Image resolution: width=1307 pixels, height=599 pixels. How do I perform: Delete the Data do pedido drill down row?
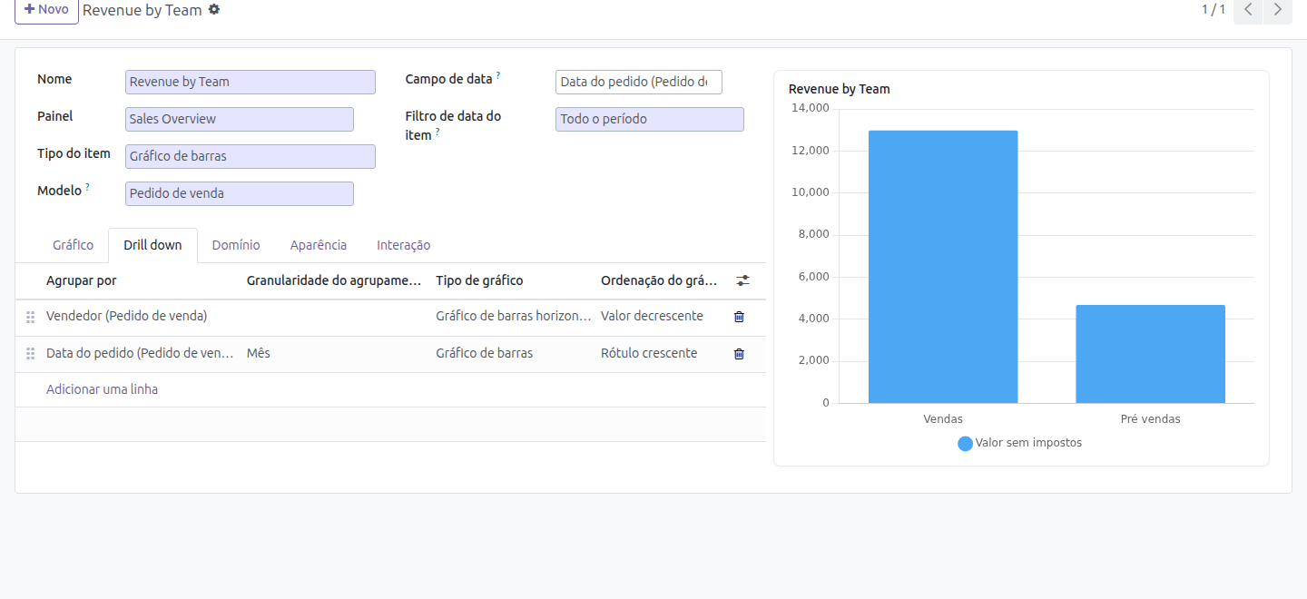point(739,354)
